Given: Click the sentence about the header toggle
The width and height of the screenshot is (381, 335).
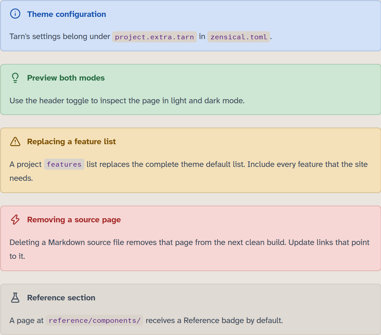Looking at the screenshot, I should pos(127,101).
